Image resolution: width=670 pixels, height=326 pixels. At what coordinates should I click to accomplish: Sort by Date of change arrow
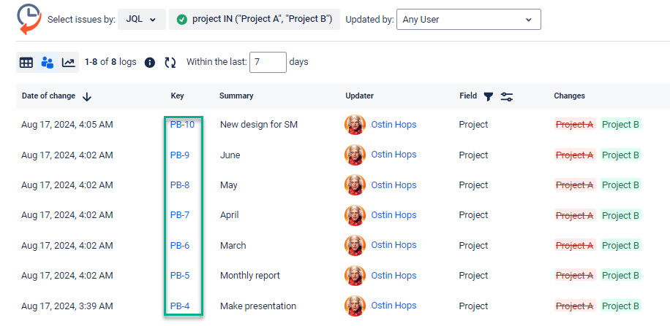pos(87,96)
